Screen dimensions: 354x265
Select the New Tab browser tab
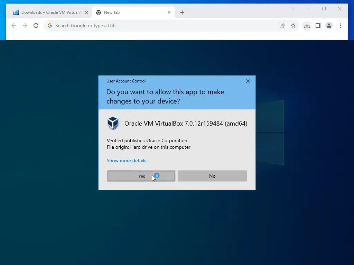[133, 12]
